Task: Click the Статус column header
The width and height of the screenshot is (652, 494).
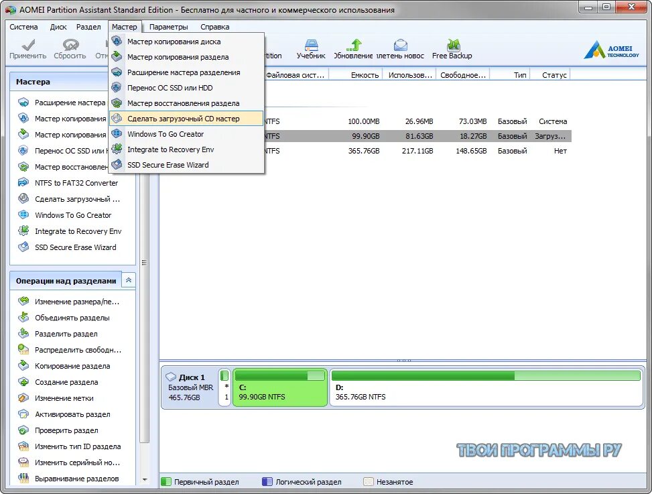Action: (x=551, y=75)
